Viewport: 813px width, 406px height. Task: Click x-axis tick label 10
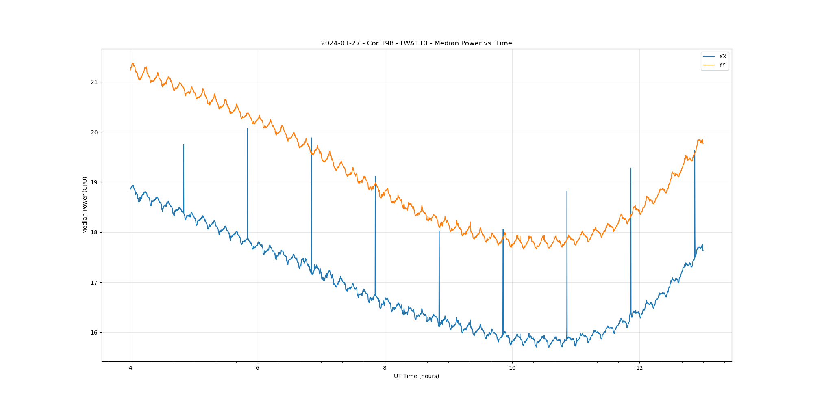click(512, 368)
